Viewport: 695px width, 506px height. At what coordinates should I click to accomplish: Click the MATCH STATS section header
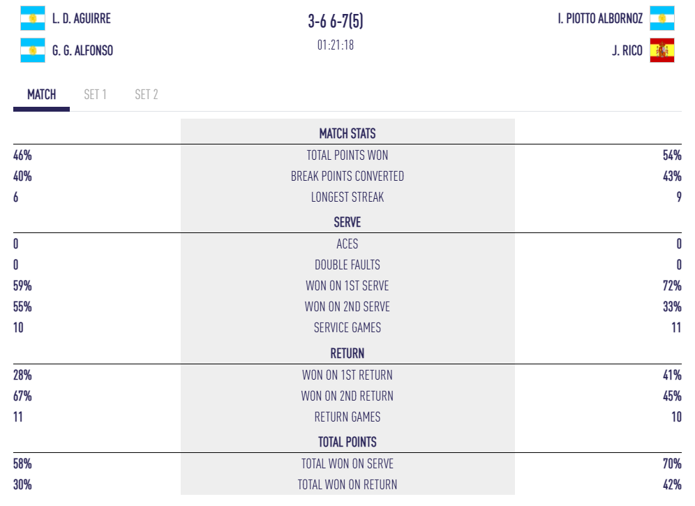347,133
